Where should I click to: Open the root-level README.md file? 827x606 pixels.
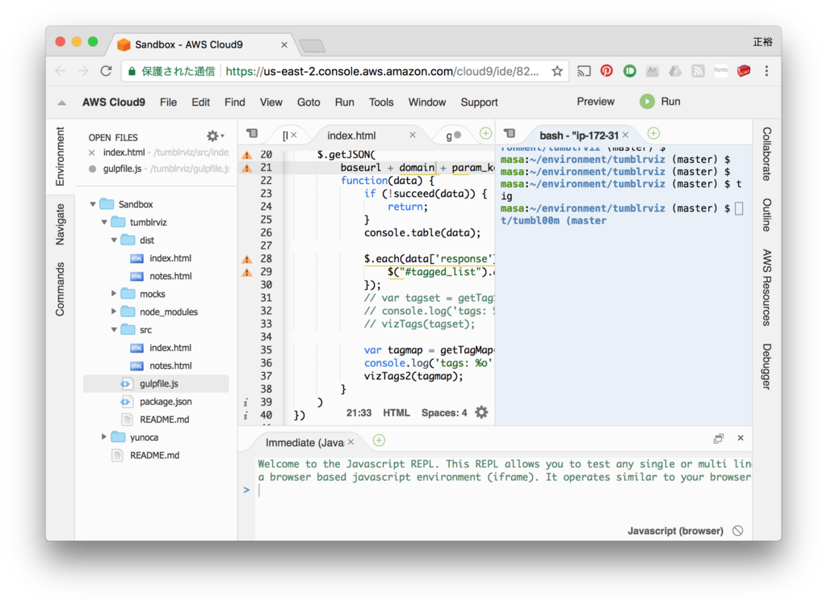click(154, 455)
